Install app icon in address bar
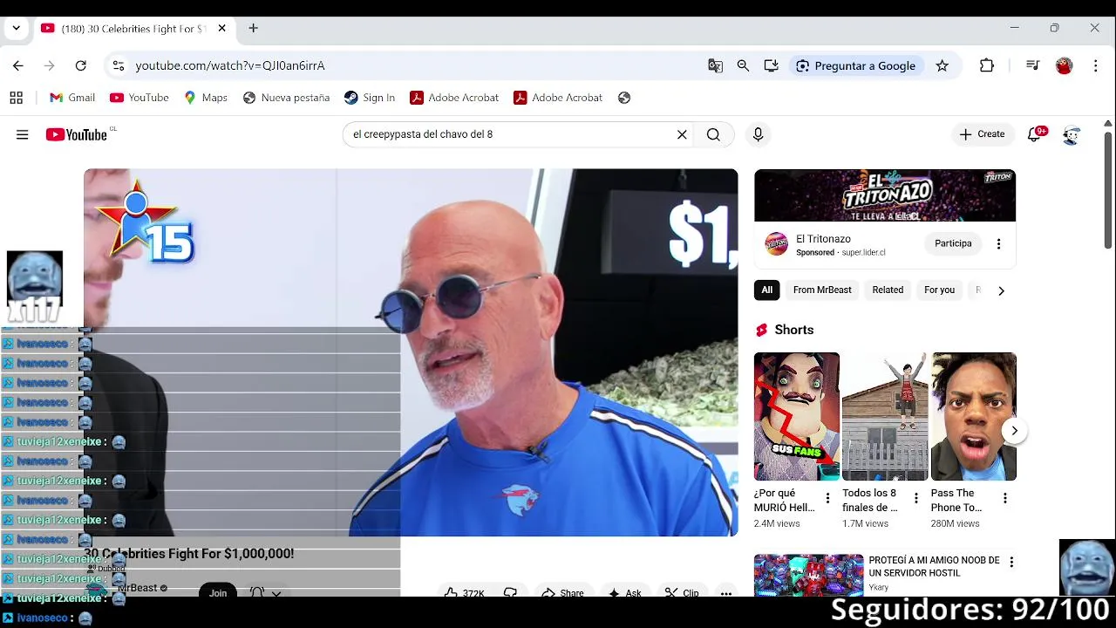 [x=771, y=65]
